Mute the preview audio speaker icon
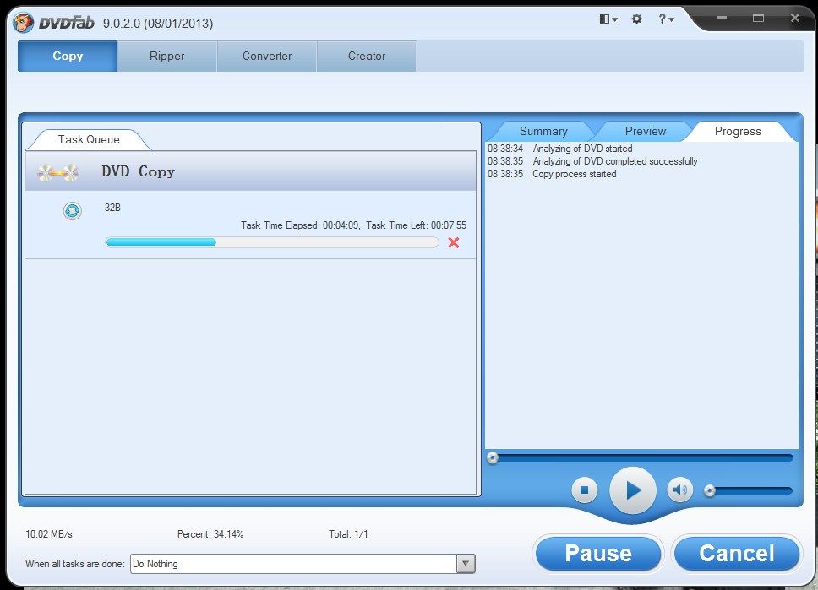Viewport: 818px width, 590px height. (679, 490)
